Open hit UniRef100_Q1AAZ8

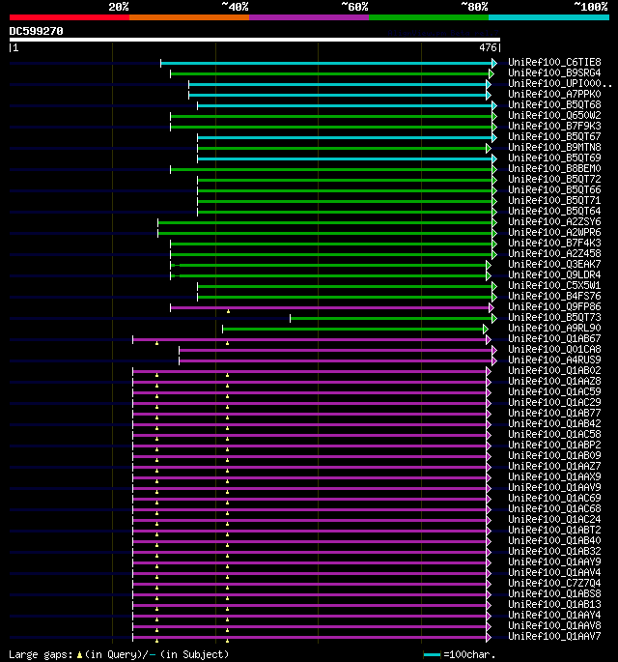coord(554,381)
